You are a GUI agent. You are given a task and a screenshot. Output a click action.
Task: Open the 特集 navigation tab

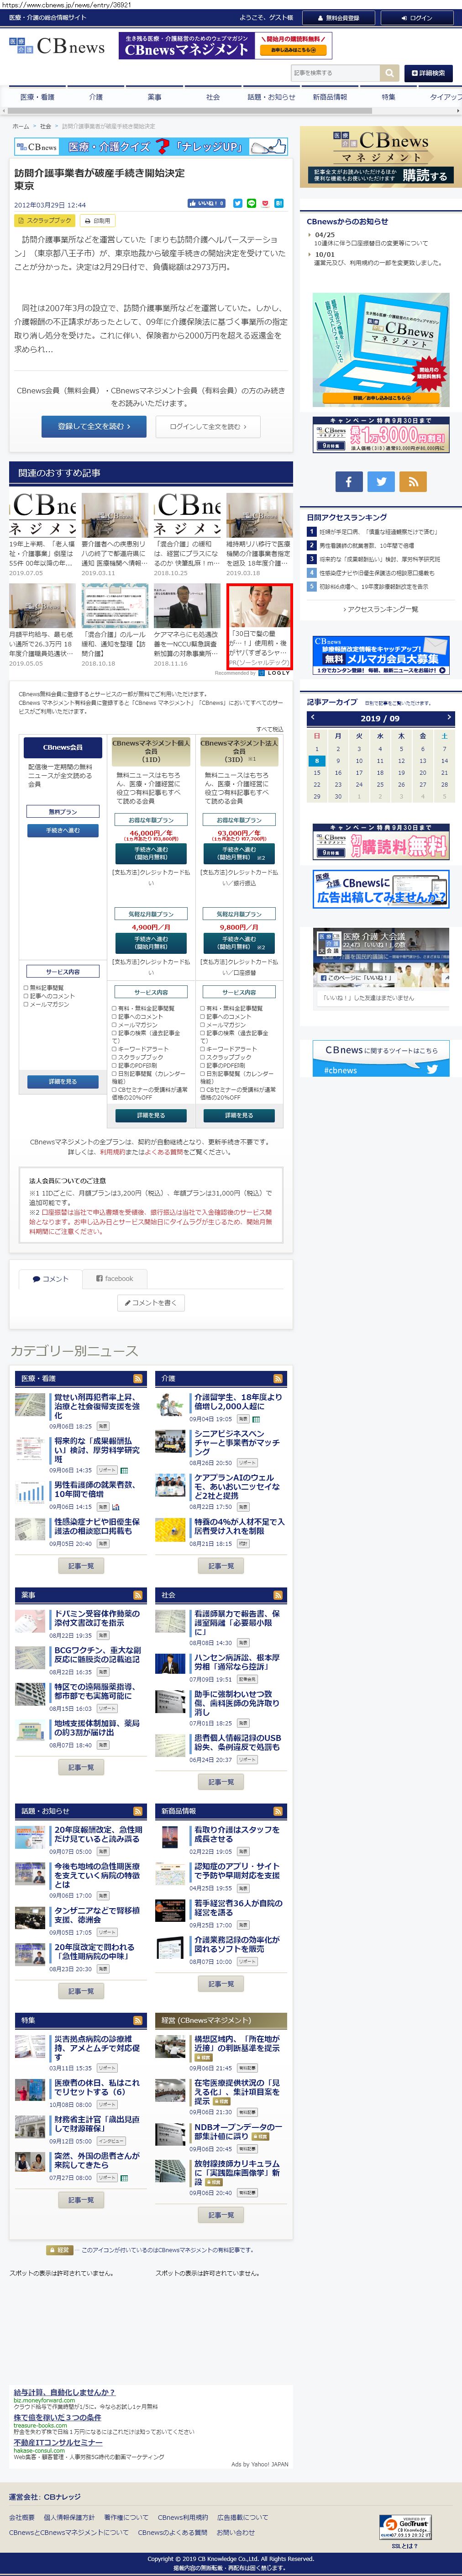(x=388, y=97)
